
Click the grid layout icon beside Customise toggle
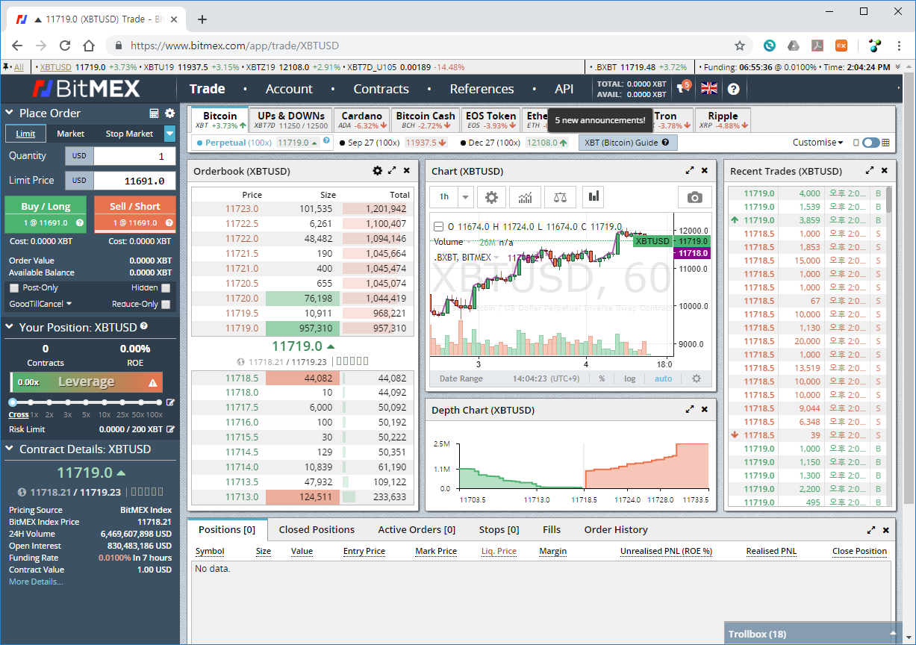point(885,143)
